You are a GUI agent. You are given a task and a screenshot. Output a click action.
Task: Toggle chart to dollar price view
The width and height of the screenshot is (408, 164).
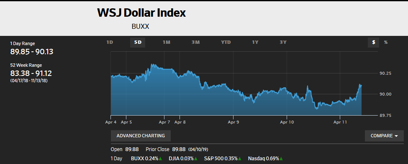tap(373, 42)
